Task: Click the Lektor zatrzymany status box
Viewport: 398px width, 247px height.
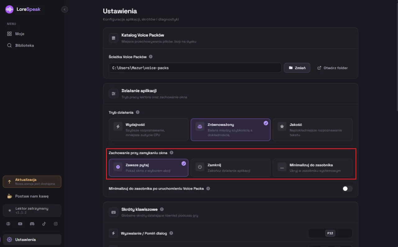Action: [x=32, y=210]
